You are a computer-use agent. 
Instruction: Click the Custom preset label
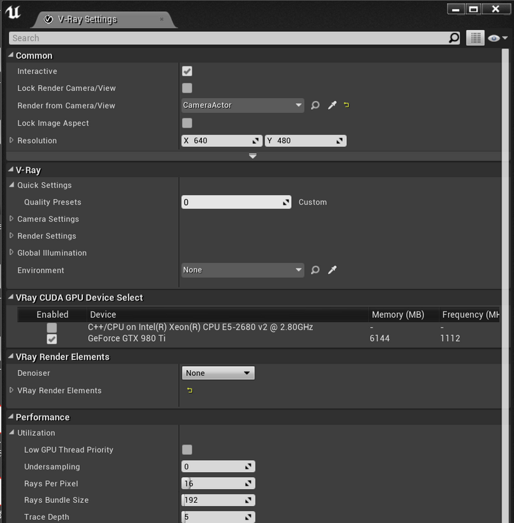312,202
